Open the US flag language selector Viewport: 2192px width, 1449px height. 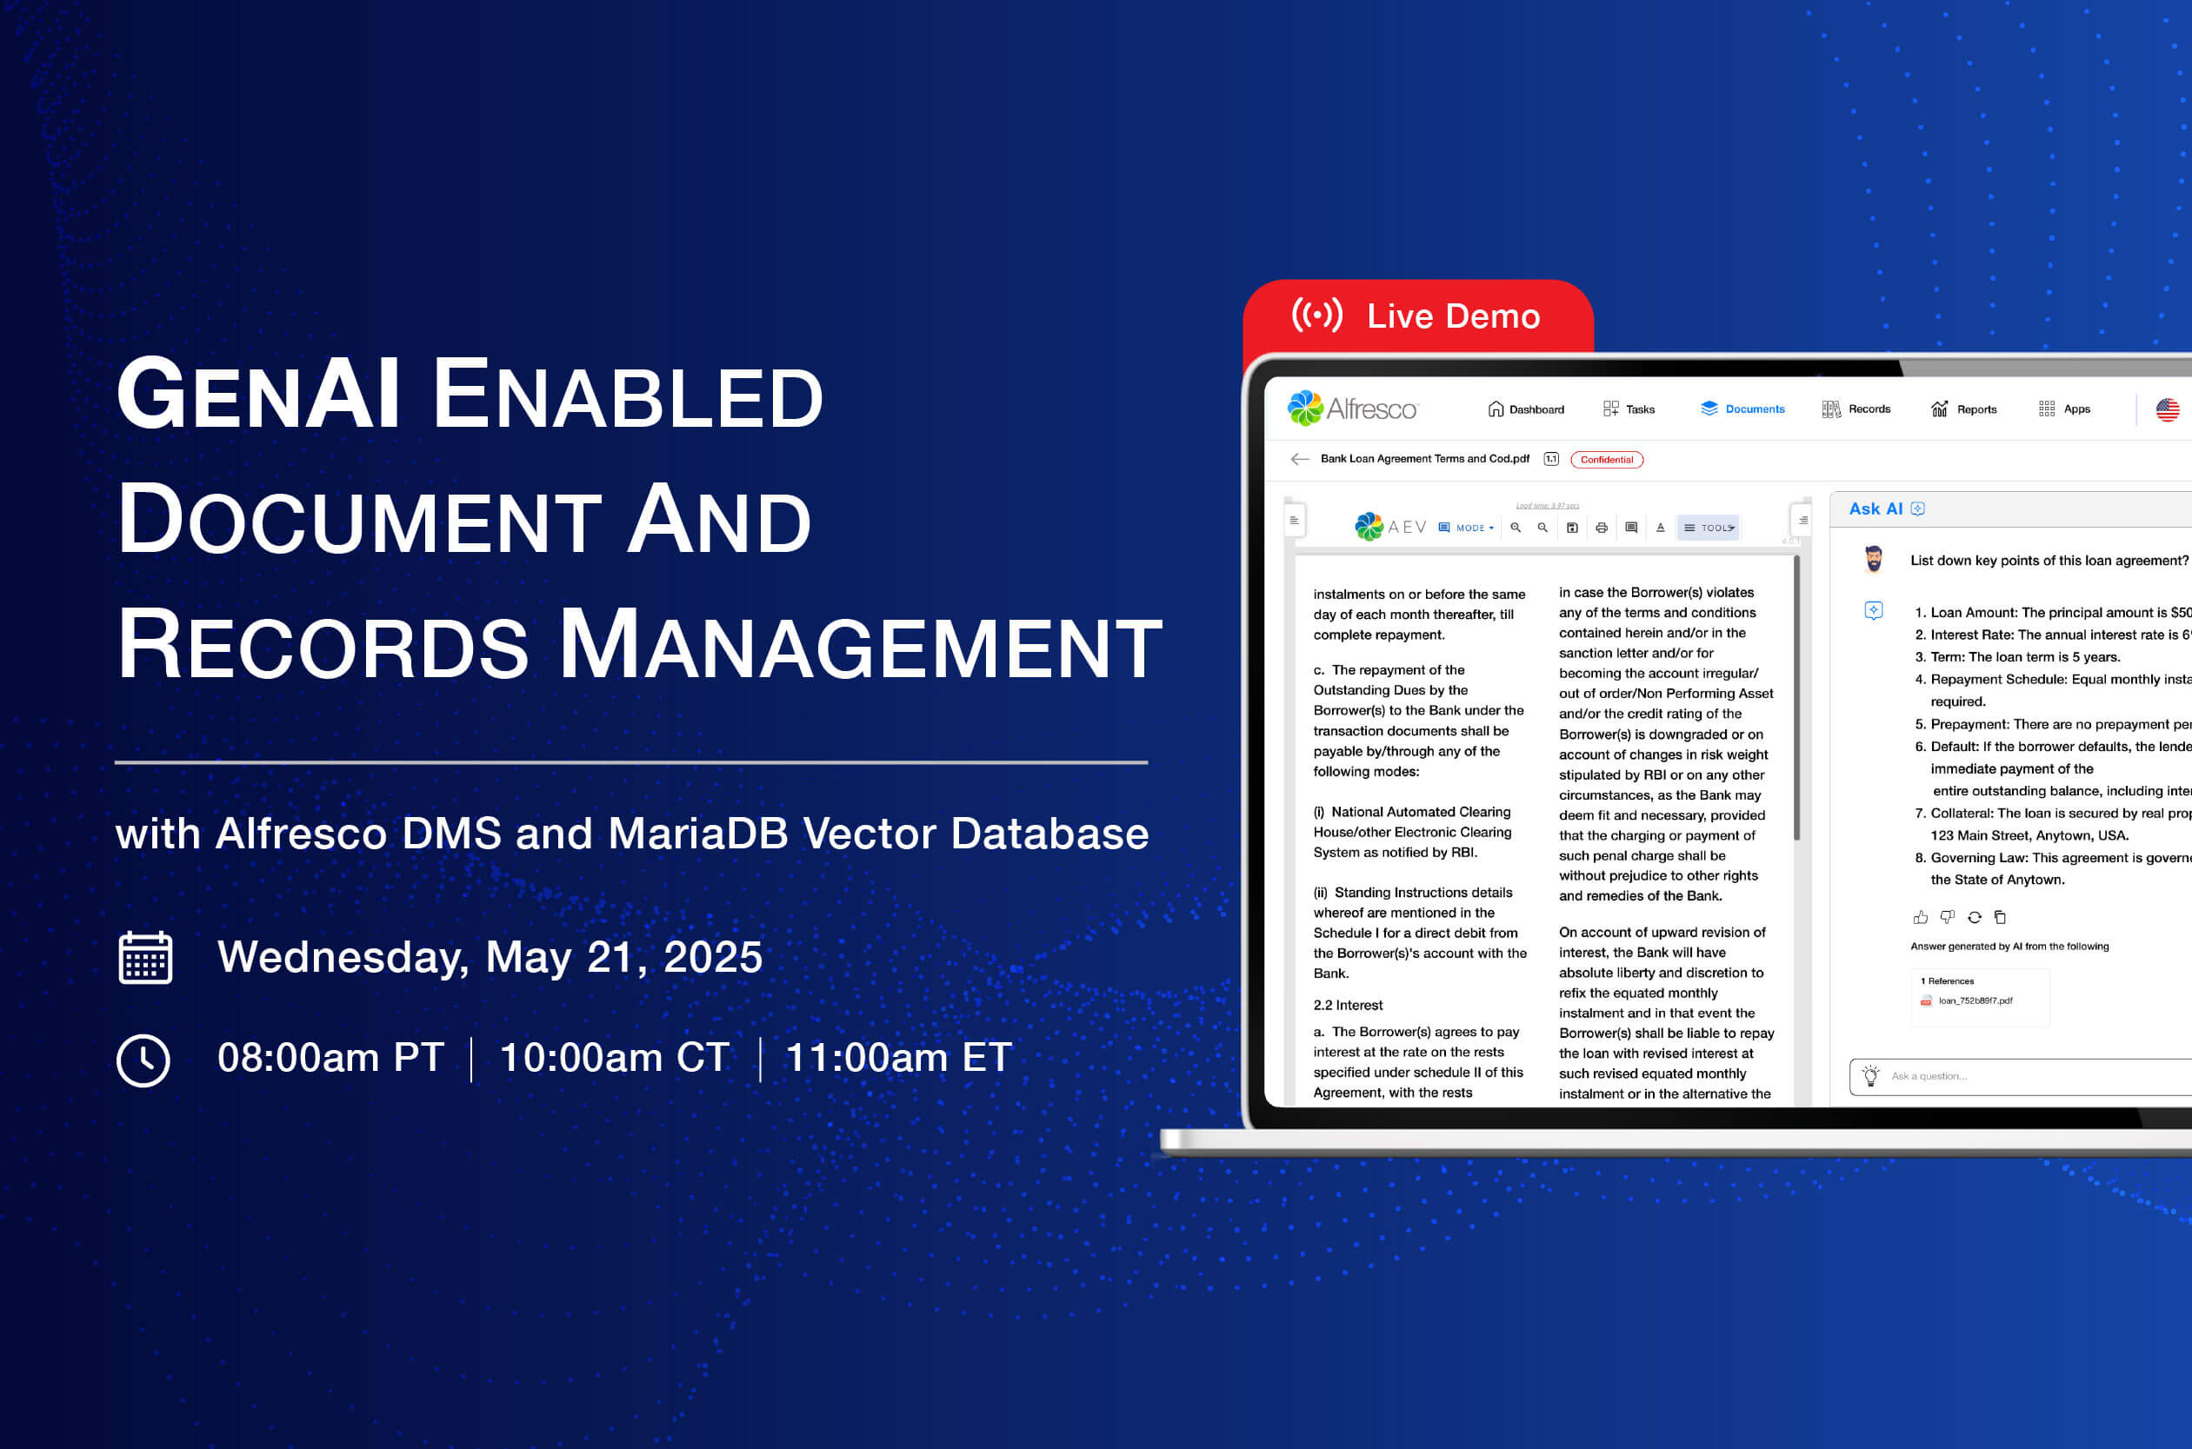click(2167, 409)
